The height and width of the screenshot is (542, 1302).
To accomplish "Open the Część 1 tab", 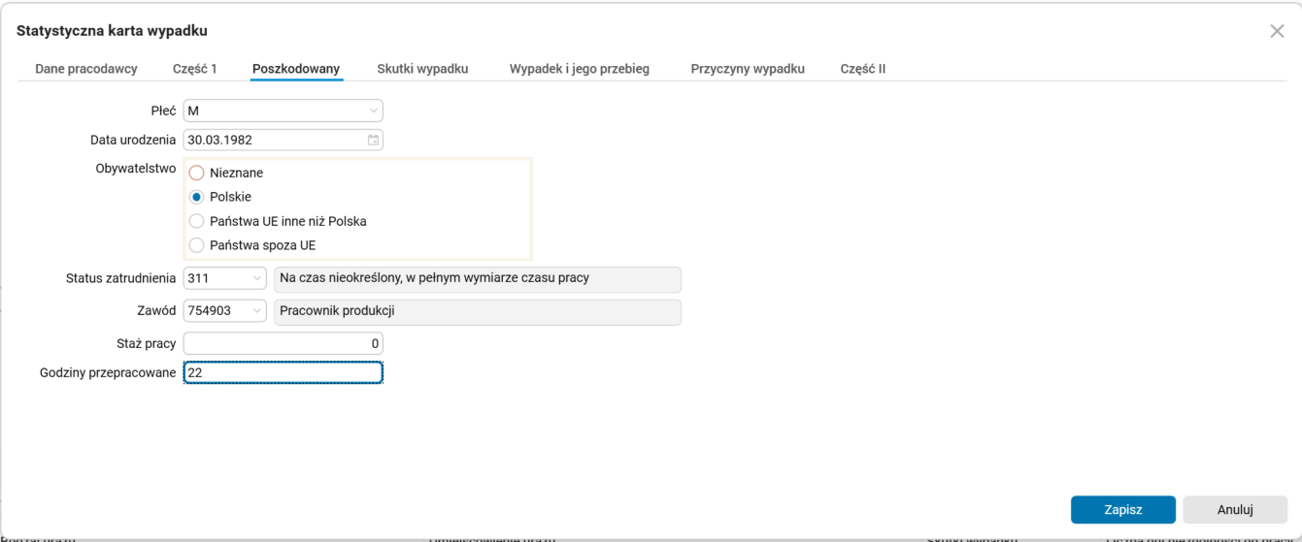I will click(195, 69).
